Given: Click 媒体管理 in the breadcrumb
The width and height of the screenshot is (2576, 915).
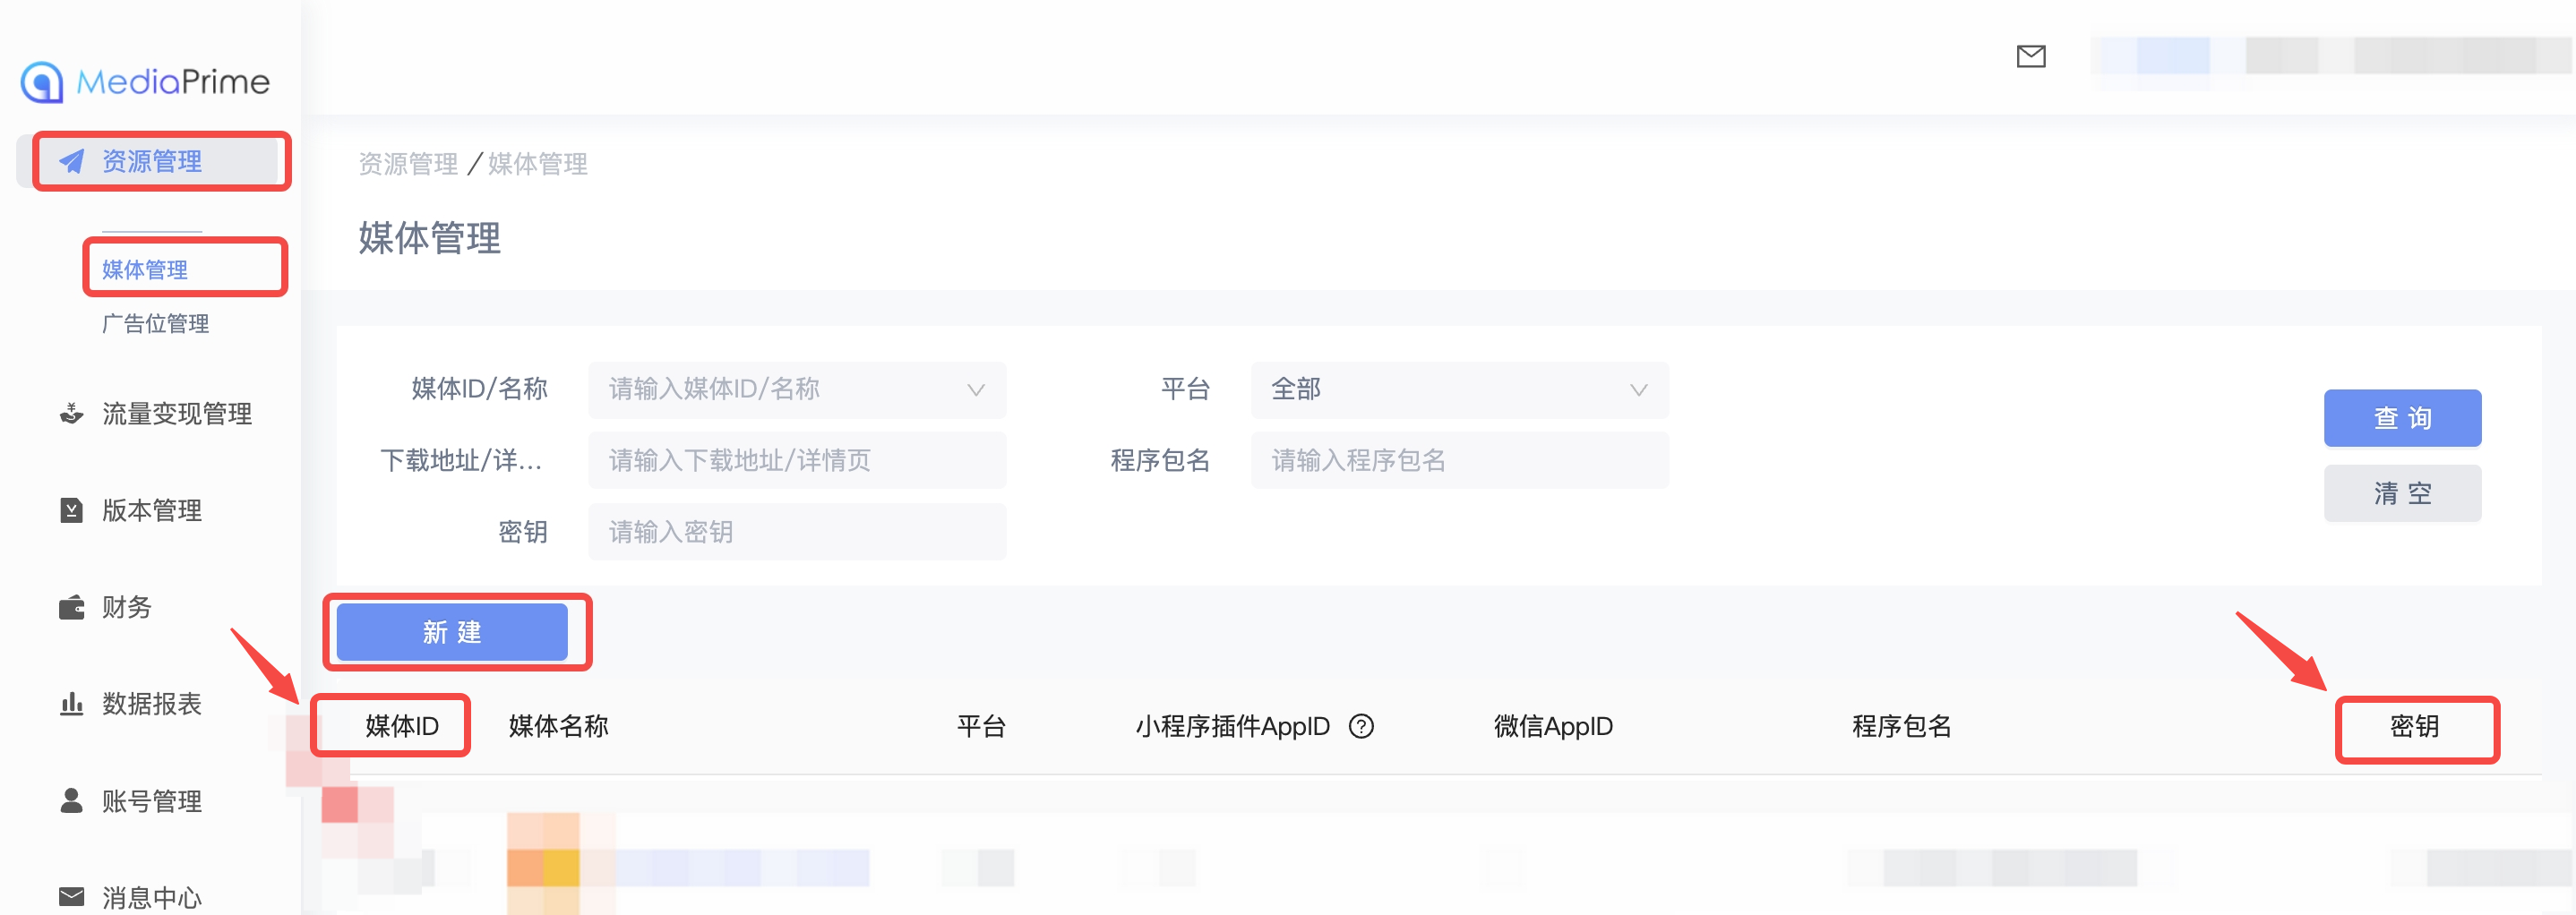Looking at the screenshot, I should pyautogui.click(x=538, y=163).
